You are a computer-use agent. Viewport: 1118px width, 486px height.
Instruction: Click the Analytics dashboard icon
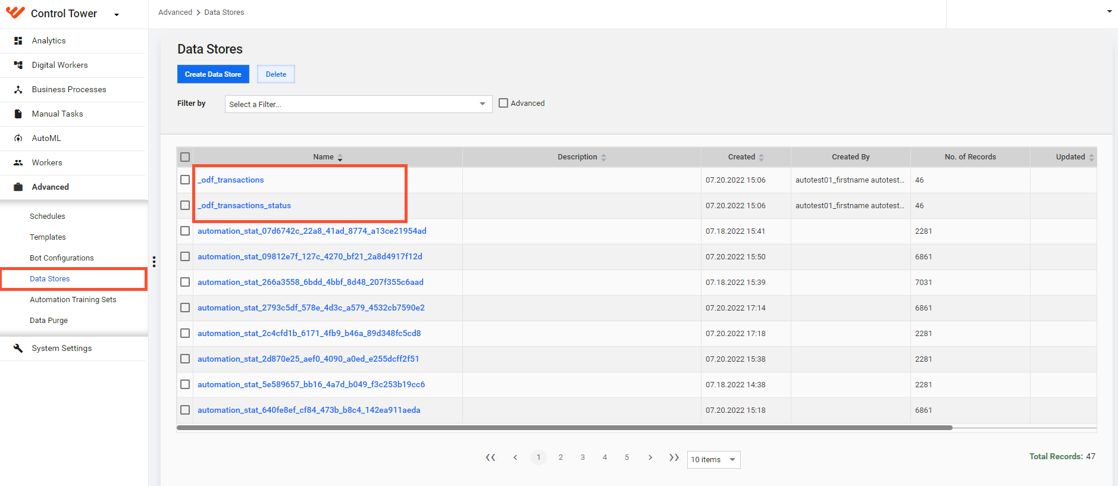click(18, 40)
